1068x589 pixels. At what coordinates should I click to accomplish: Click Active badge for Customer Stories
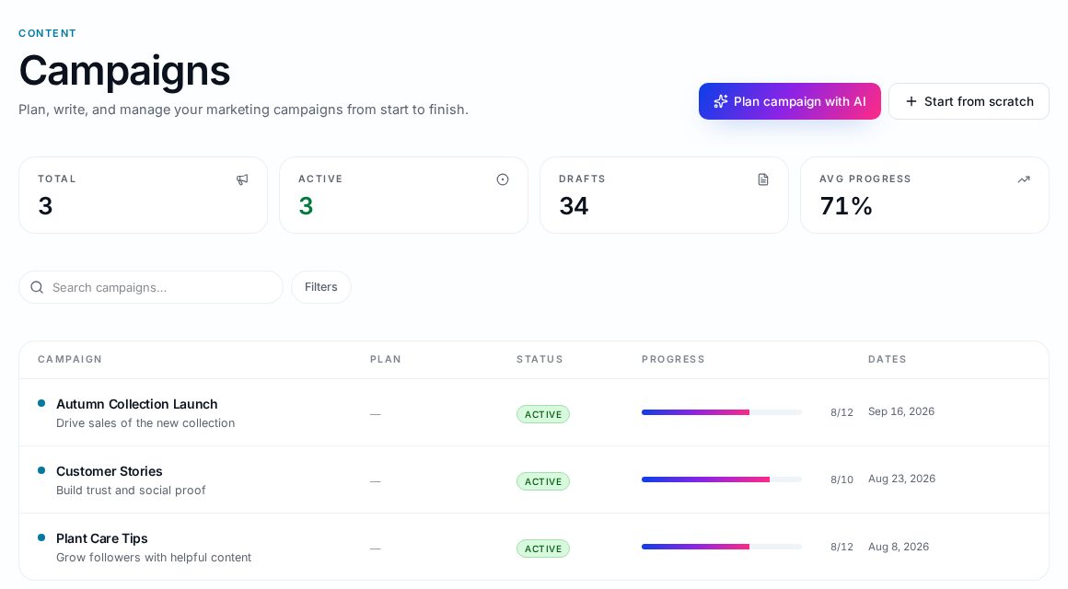543,481
